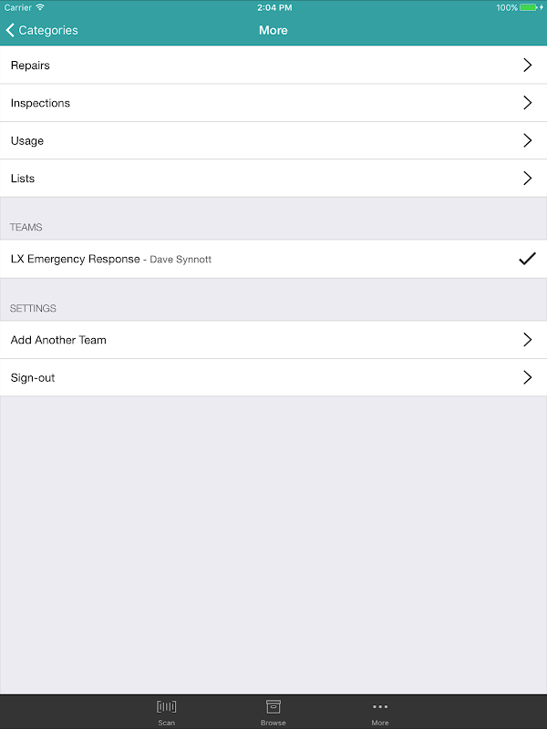Image resolution: width=547 pixels, height=729 pixels.
Task: Tap Add Another Team
Action: coord(58,340)
